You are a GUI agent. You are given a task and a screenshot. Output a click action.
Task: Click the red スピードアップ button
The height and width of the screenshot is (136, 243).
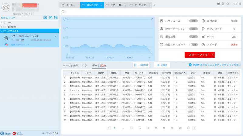(x=198, y=55)
